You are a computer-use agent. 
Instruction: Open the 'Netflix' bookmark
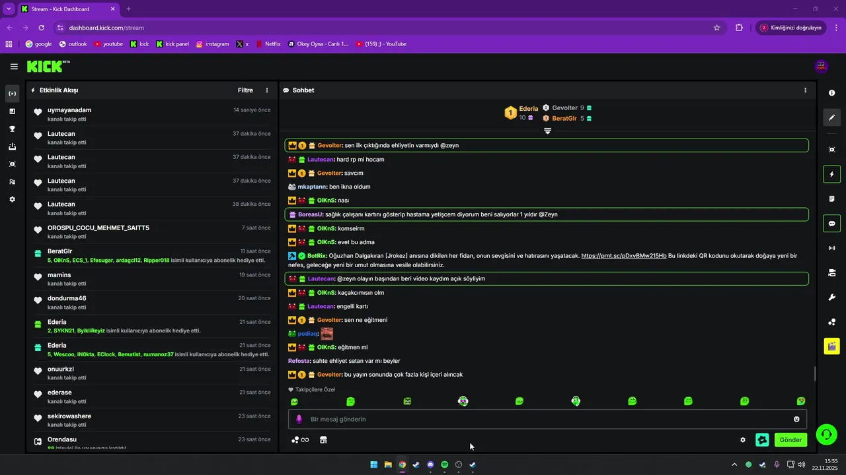(268, 44)
